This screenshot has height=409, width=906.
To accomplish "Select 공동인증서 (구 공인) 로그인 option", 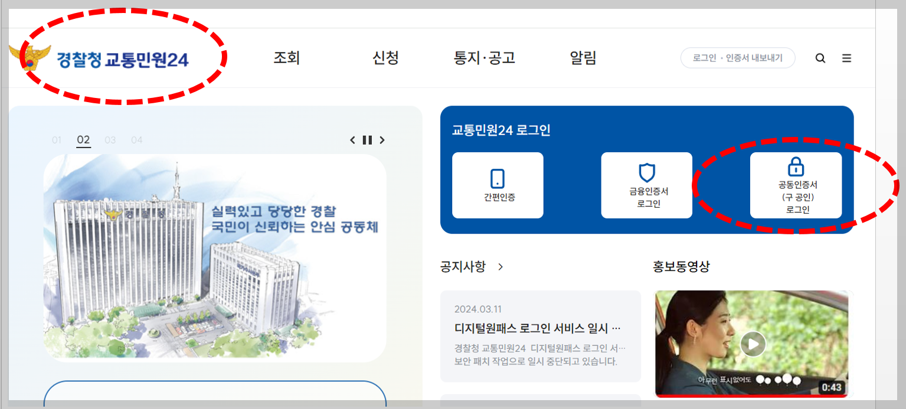I will 796,185.
